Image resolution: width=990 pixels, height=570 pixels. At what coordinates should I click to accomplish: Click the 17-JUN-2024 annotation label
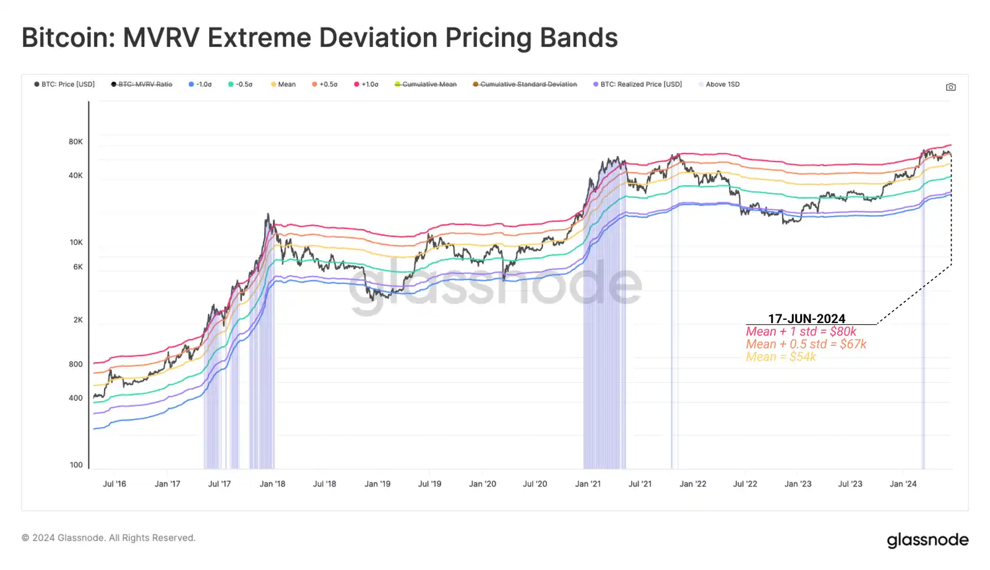click(x=806, y=319)
